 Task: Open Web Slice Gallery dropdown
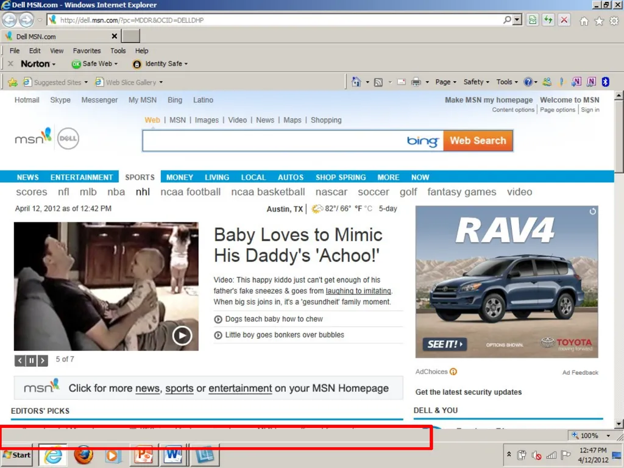(161, 82)
